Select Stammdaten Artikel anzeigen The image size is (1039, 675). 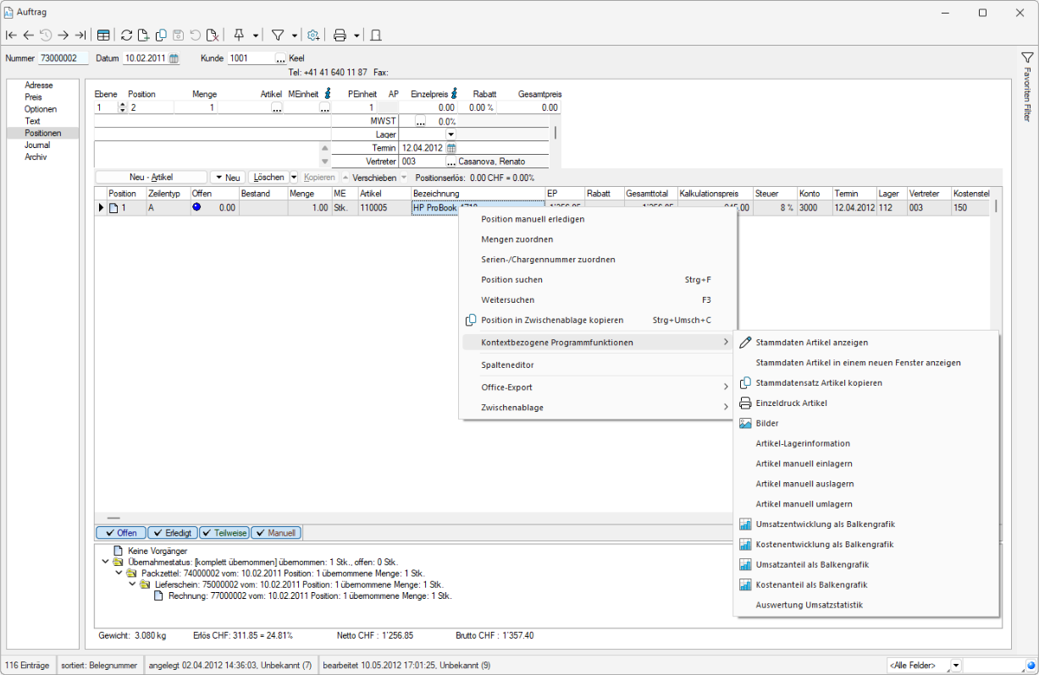811,343
